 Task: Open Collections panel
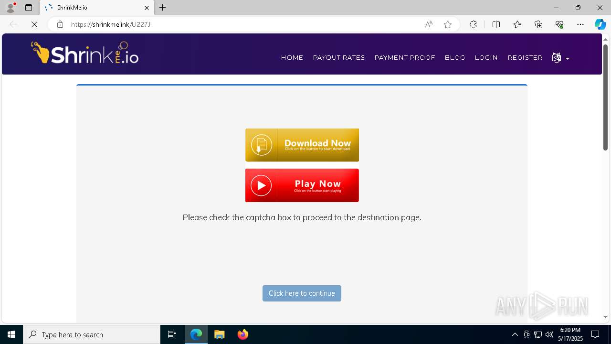click(538, 24)
